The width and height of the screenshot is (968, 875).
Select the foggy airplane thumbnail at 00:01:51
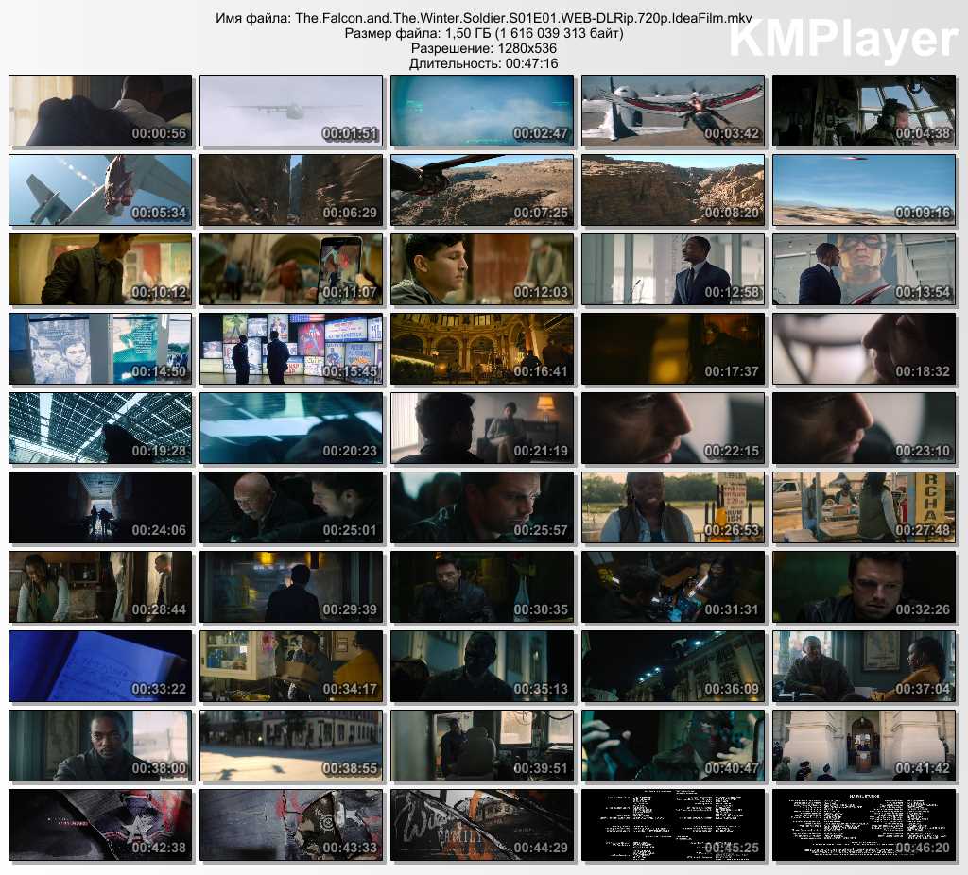pos(291,111)
